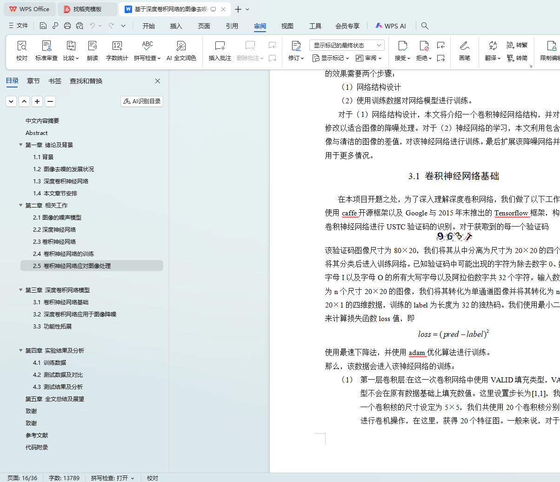Image resolution: width=560 pixels, height=482 pixels.
Task: Collapse 第三章 深度卷积网络模型 node
Action: [x=21, y=290]
